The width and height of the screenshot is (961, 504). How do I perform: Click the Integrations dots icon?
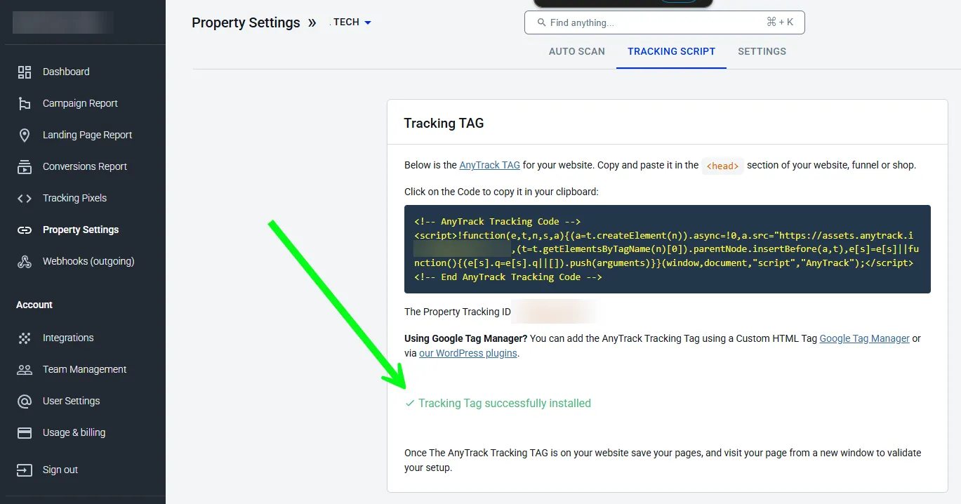click(x=25, y=338)
